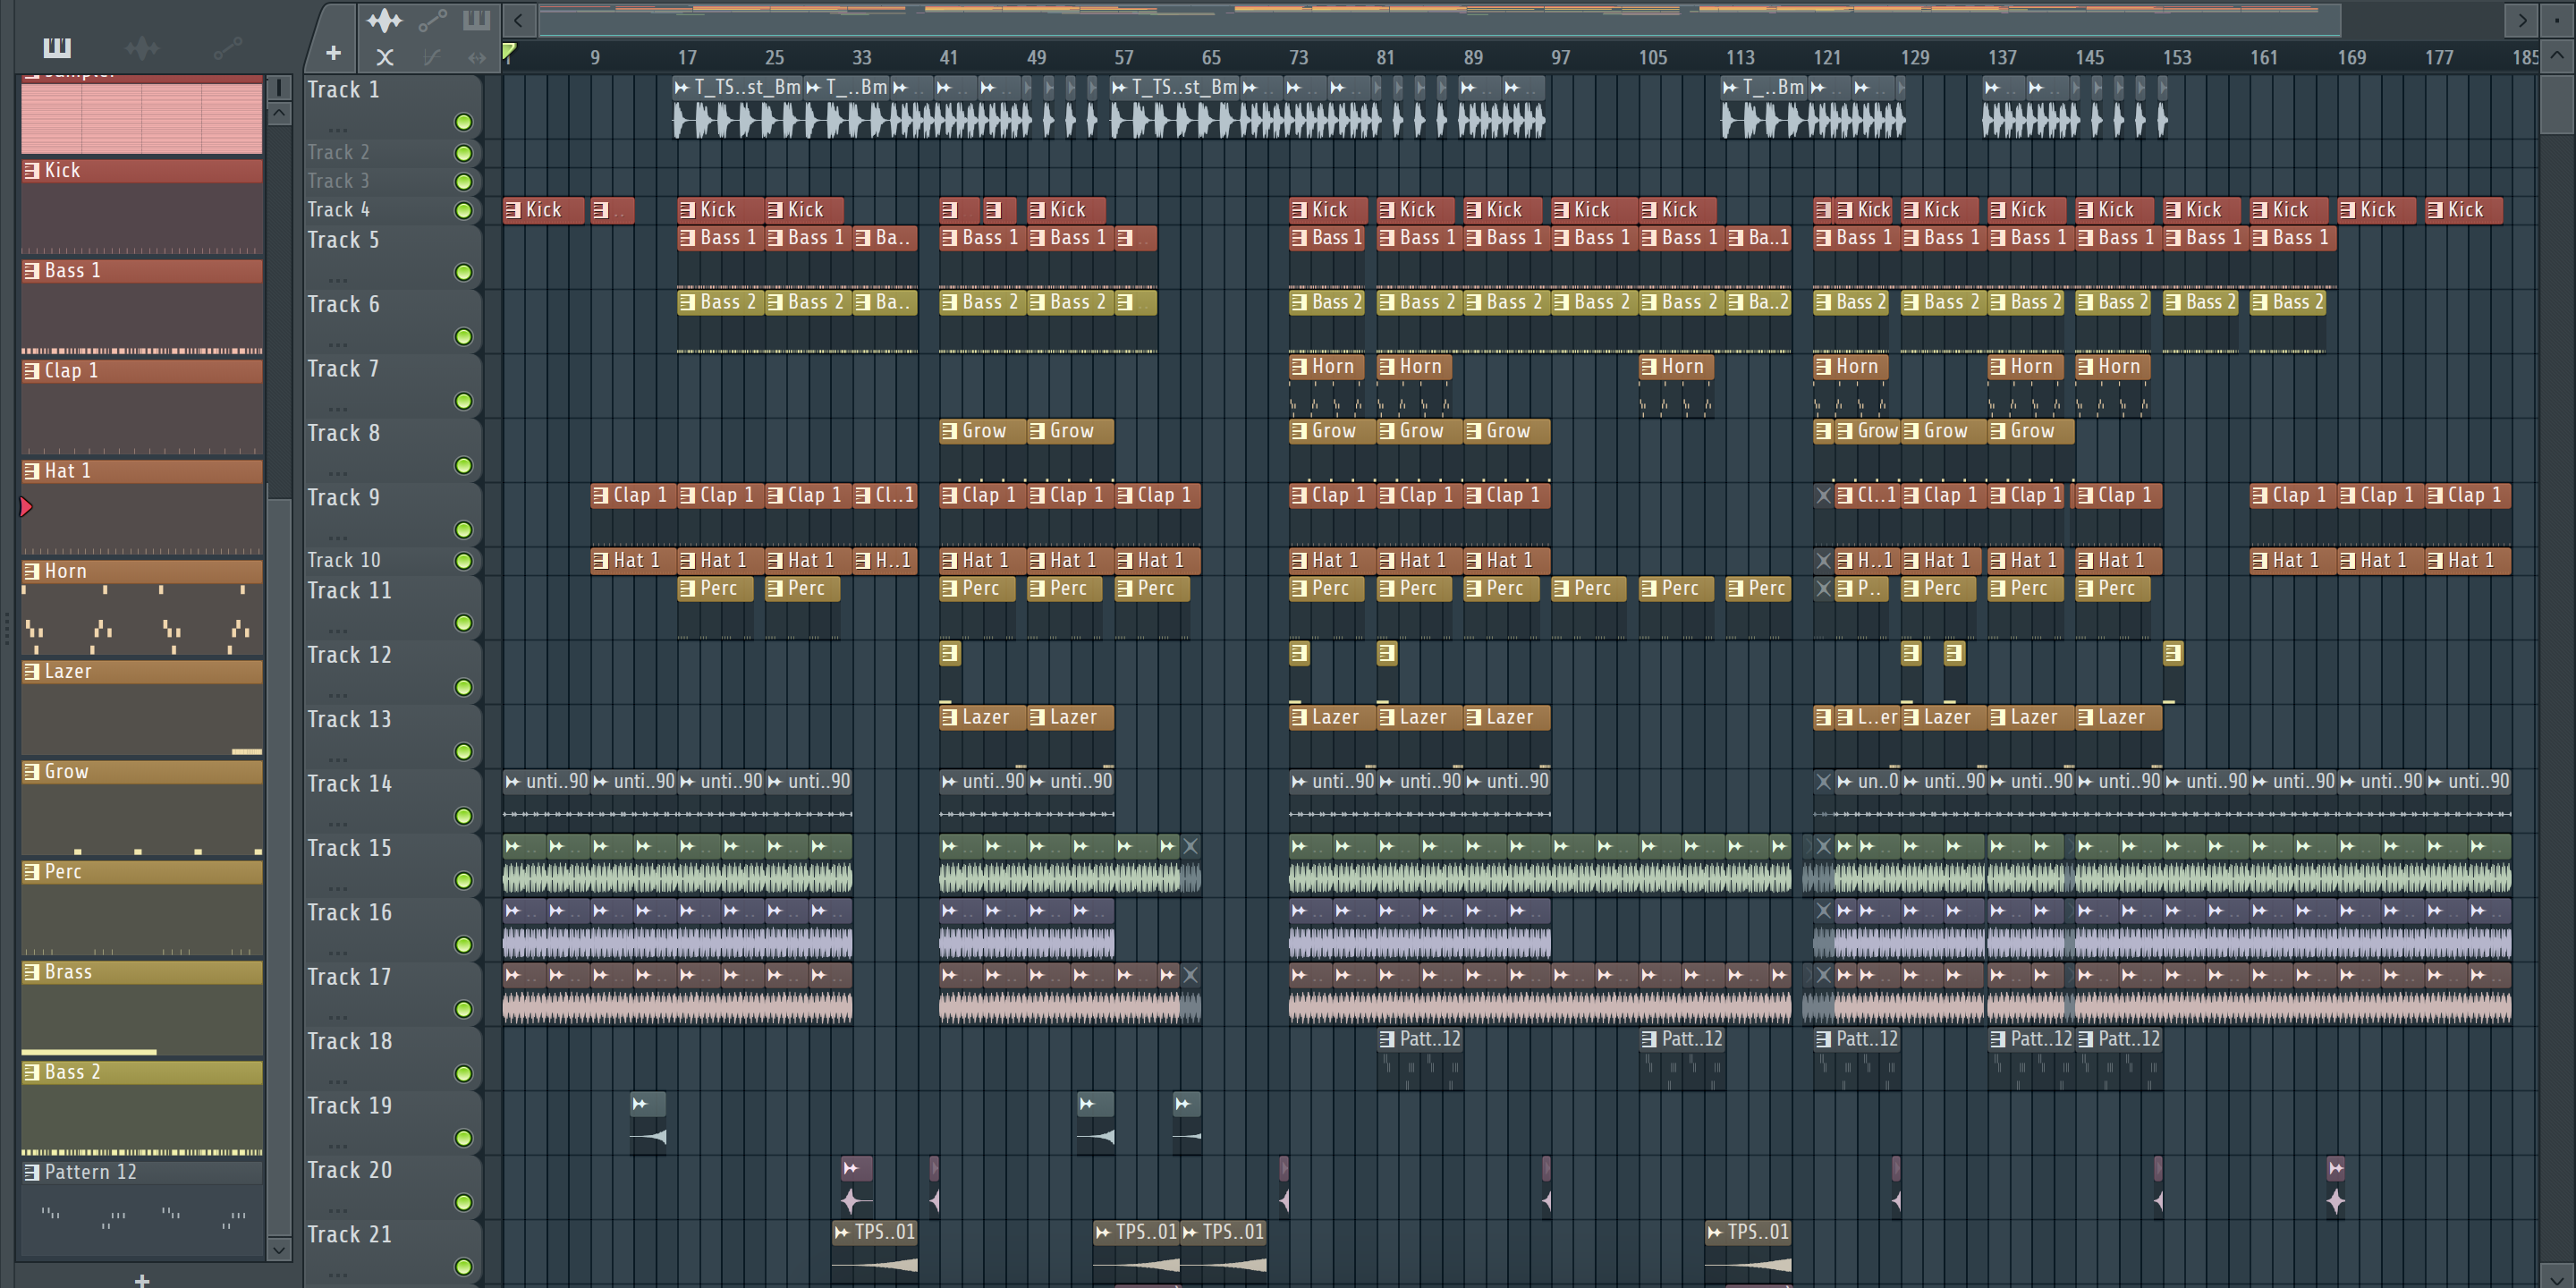This screenshot has width=2576, height=1288.
Task: Click the stretch arrows icon in the playlist header
Action: (477, 57)
